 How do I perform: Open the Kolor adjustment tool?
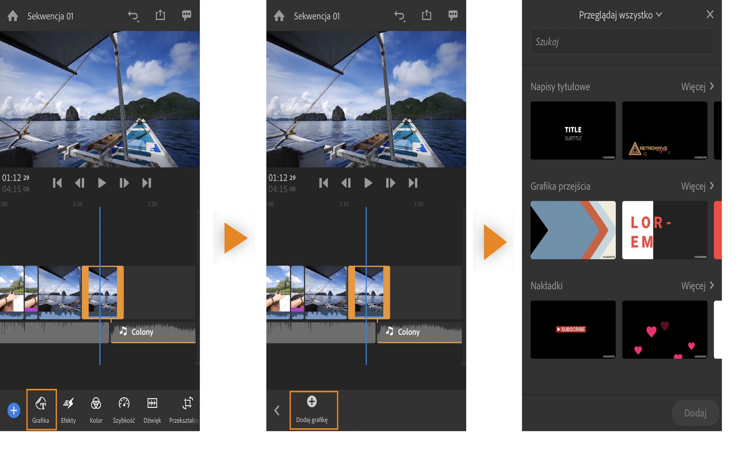96,409
